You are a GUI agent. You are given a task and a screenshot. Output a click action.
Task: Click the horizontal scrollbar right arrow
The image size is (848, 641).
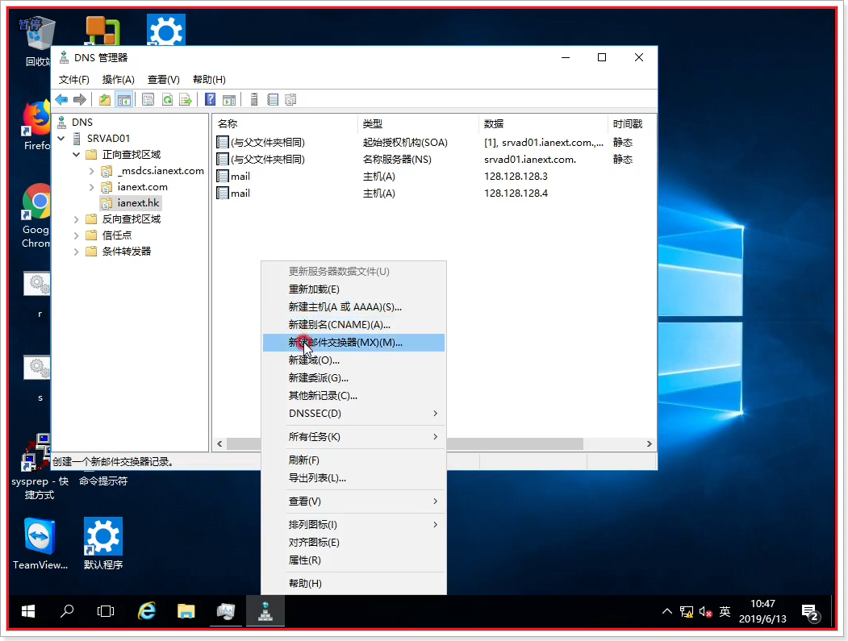tap(649, 443)
